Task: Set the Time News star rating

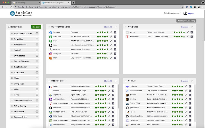Action: (x=179, y=36)
